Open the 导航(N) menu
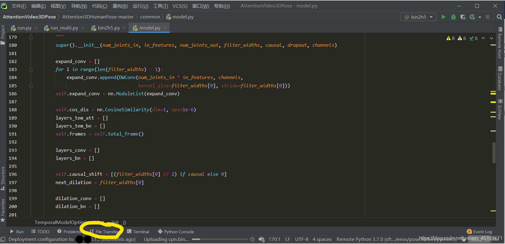The height and width of the screenshot is (244, 505). point(79,6)
